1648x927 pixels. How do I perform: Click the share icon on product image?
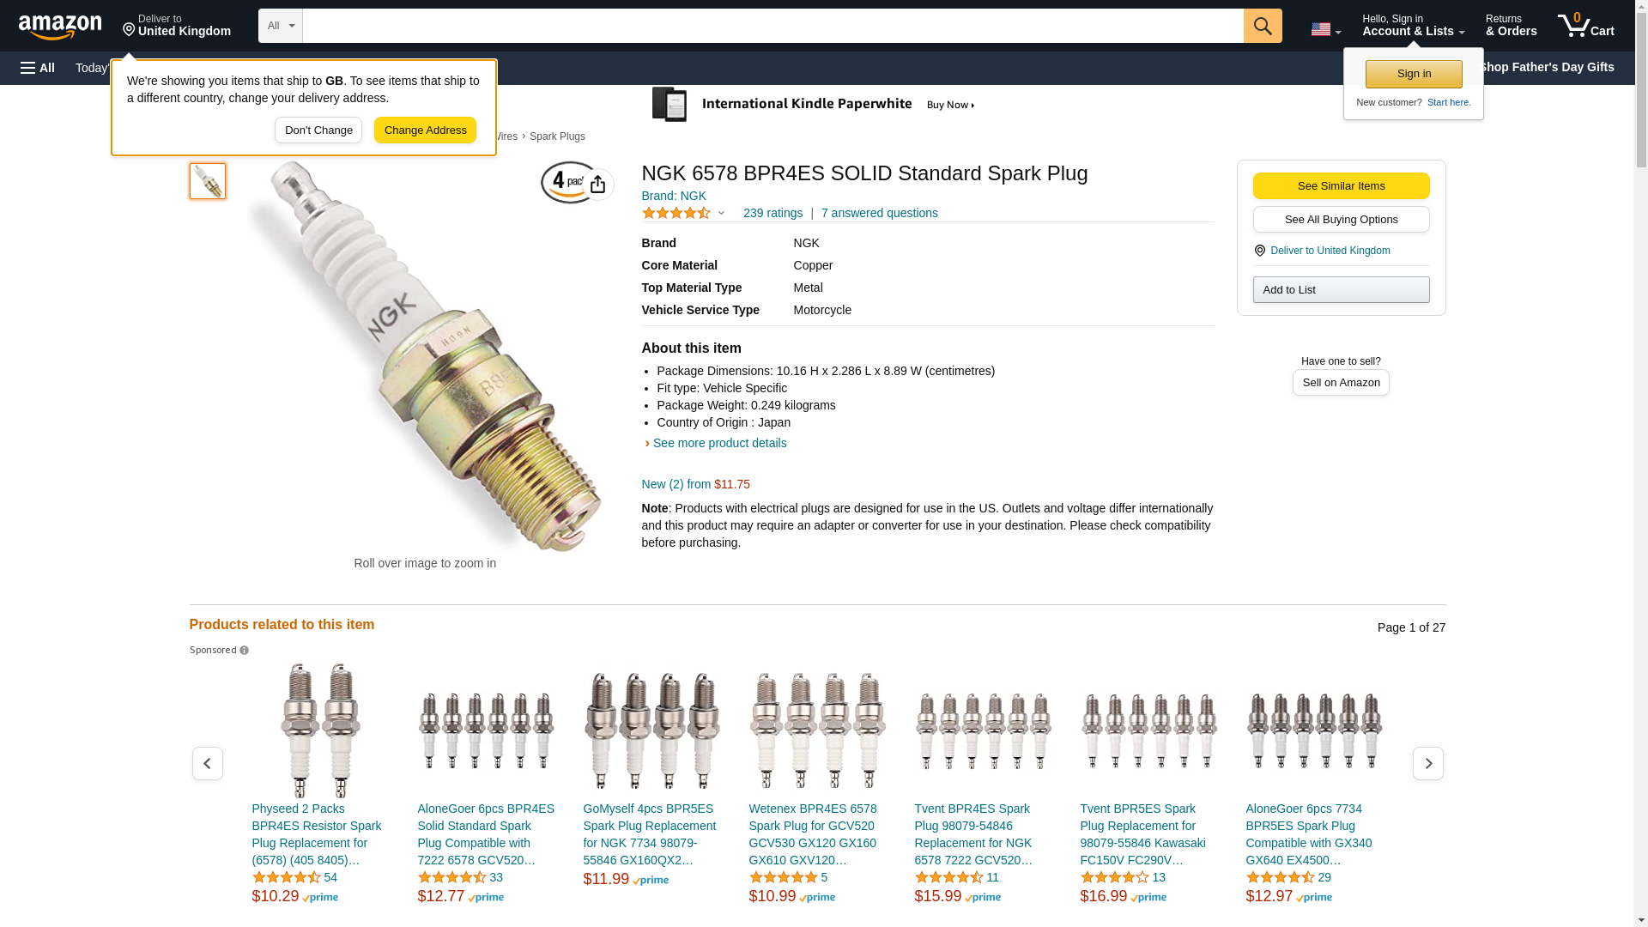(x=598, y=185)
